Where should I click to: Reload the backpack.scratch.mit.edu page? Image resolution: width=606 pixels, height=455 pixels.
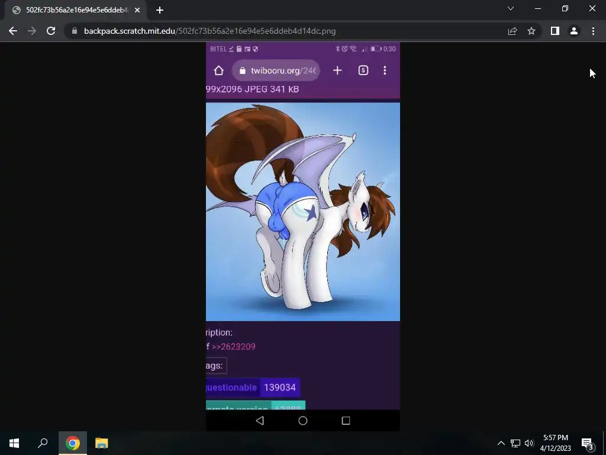click(51, 31)
